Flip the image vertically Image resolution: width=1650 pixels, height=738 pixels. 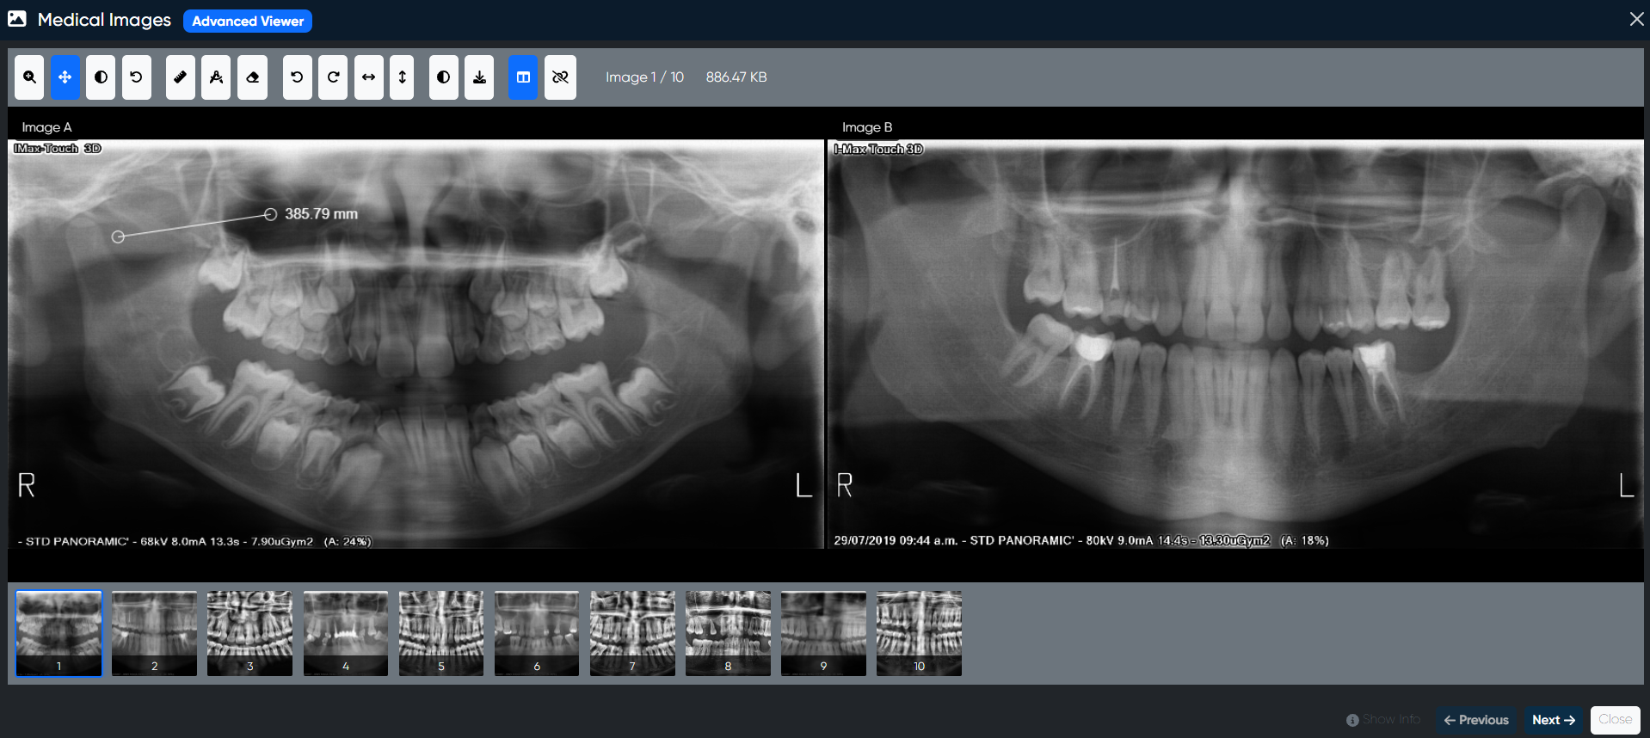coord(402,77)
